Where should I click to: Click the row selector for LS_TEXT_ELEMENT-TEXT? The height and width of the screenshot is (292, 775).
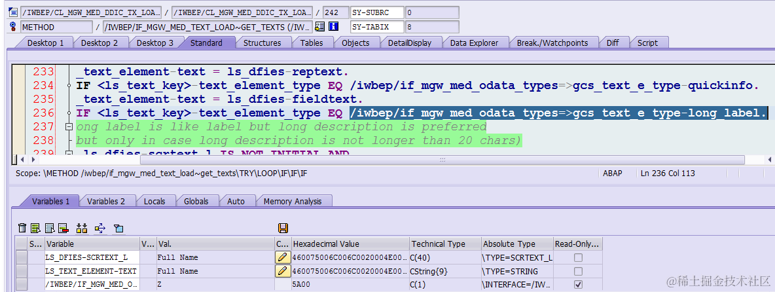tap(21, 271)
